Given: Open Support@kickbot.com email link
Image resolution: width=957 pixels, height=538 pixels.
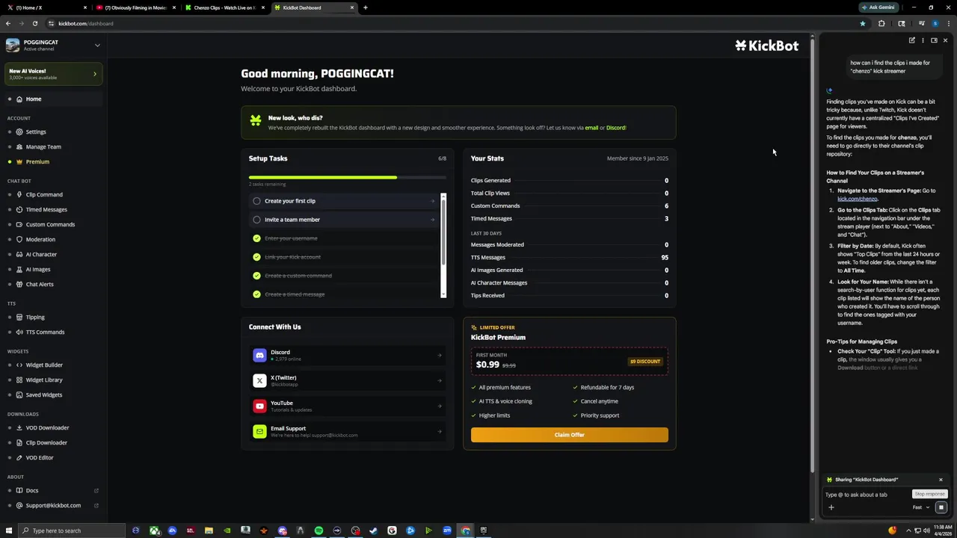Looking at the screenshot, I should [52, 505].
